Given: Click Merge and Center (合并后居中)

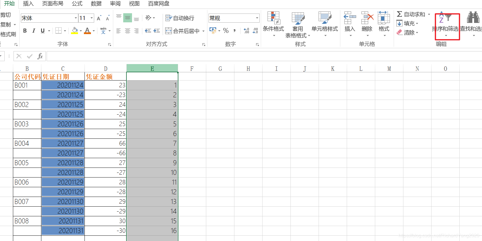Looking at the screenshot, I should (182, 31).
